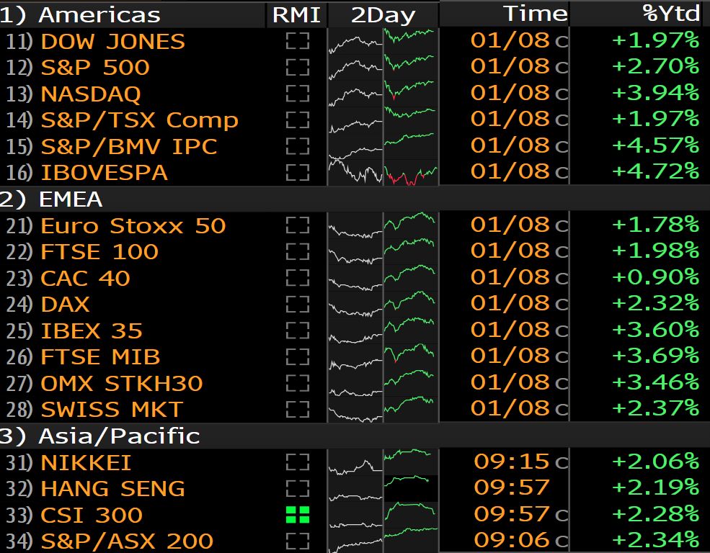The image size is (710, 553).
Task: Open the CSI 300 index
Action: tap(92, 515)
